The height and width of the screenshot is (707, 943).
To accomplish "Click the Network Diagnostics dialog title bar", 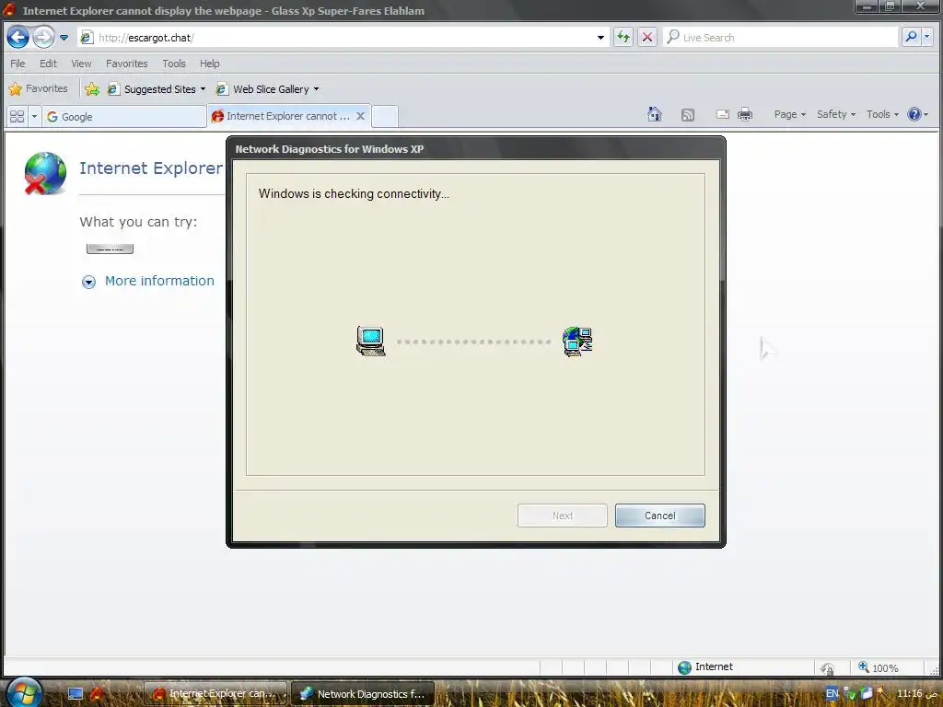I will 475,148.
